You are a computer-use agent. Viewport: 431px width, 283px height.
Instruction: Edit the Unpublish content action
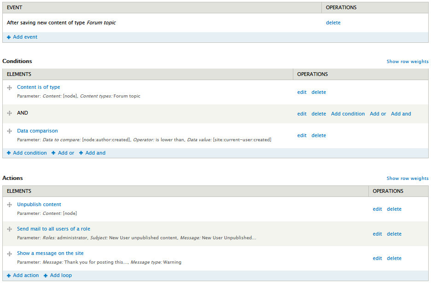tap(377, 209)
